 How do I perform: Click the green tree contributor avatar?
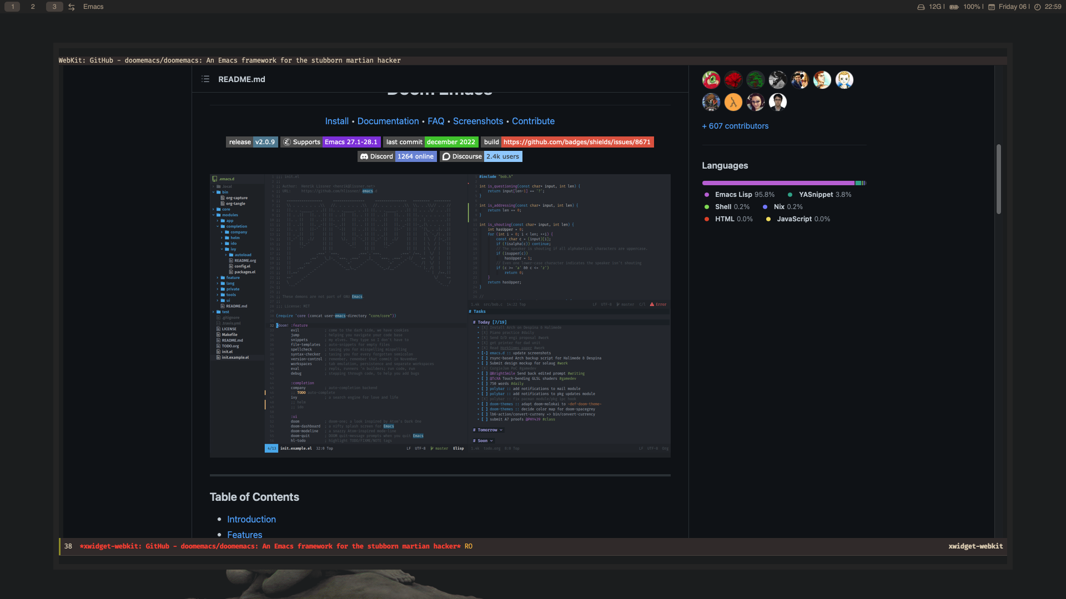pos(756,80)
